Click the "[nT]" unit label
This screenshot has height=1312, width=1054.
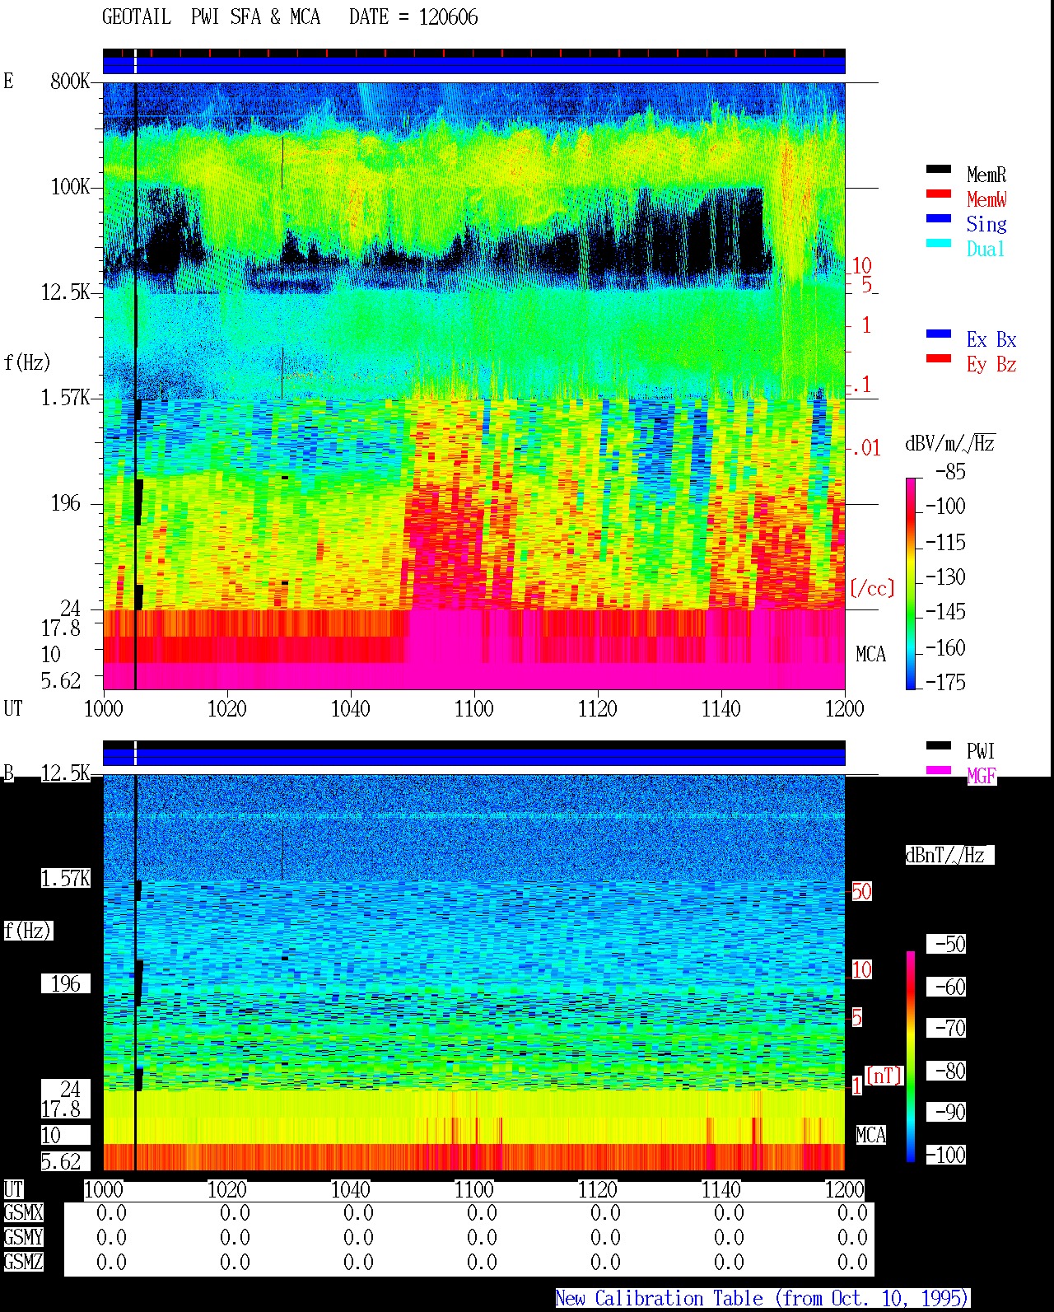tap(884, 1076)
